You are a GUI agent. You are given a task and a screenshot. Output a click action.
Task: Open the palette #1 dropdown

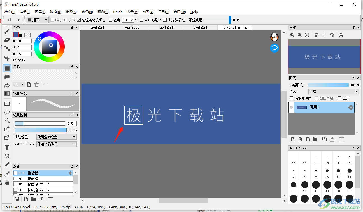(x=19, y=84)
